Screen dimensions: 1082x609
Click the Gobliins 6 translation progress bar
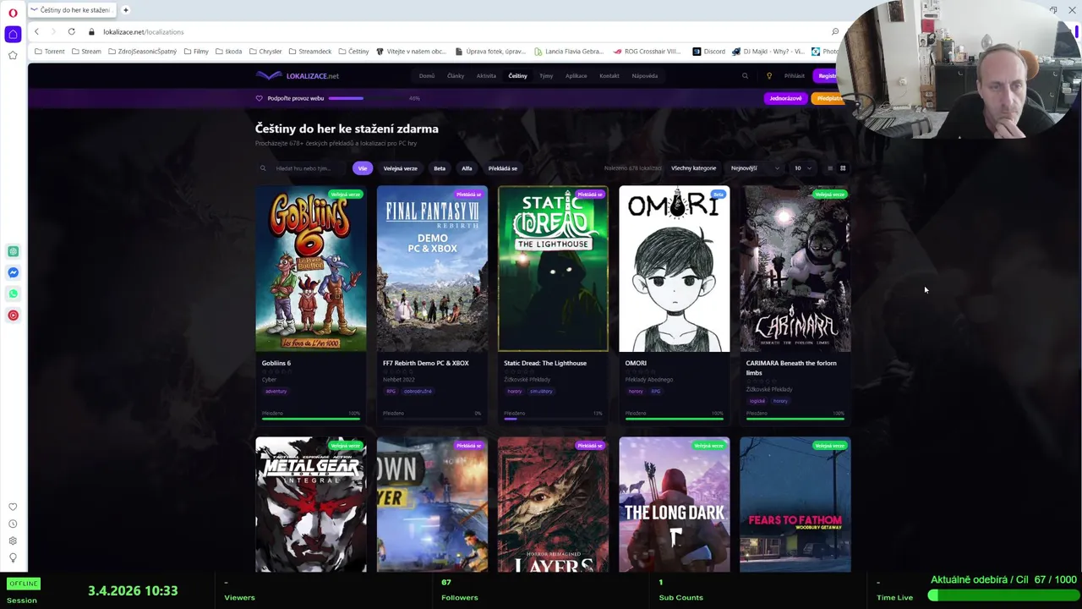tap(311, 418)
